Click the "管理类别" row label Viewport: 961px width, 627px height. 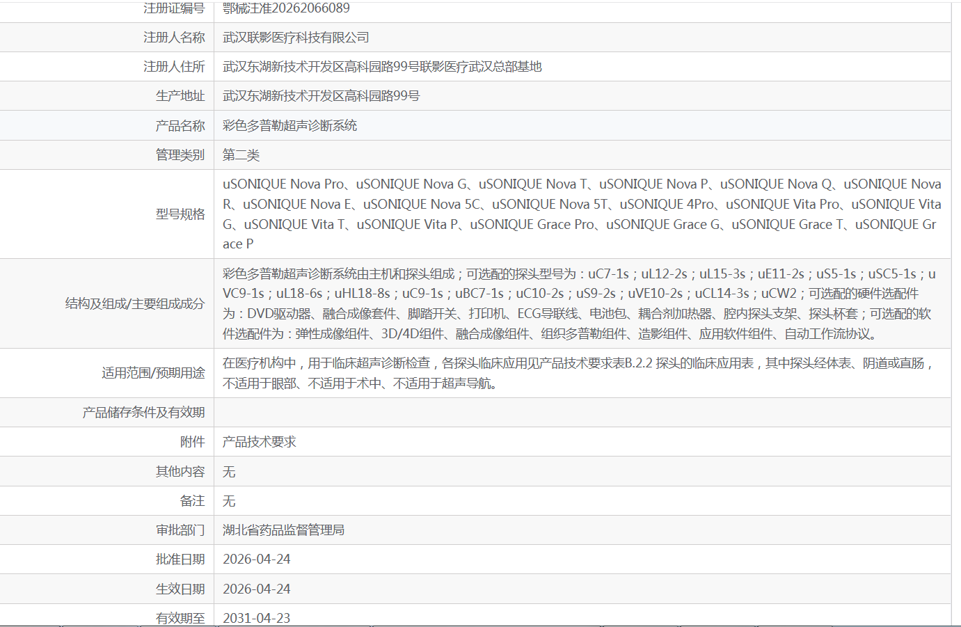(180, 155)
